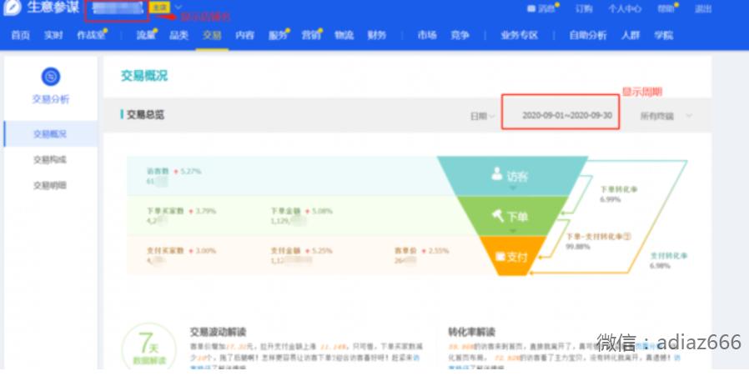This screenshot has width=749, height=381.
Task: Open the 物流 tab
Action: (344, 35)
